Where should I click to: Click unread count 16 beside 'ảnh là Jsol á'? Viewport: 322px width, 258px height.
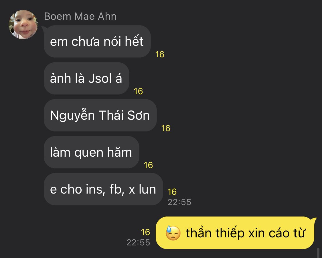138,91
